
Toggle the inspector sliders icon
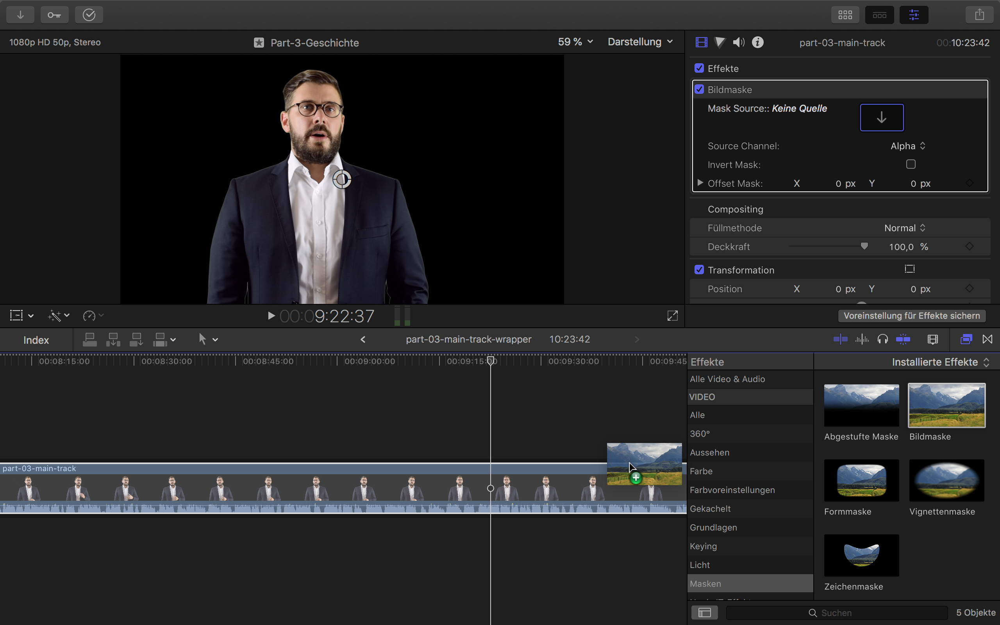click(x=914, y=15)
